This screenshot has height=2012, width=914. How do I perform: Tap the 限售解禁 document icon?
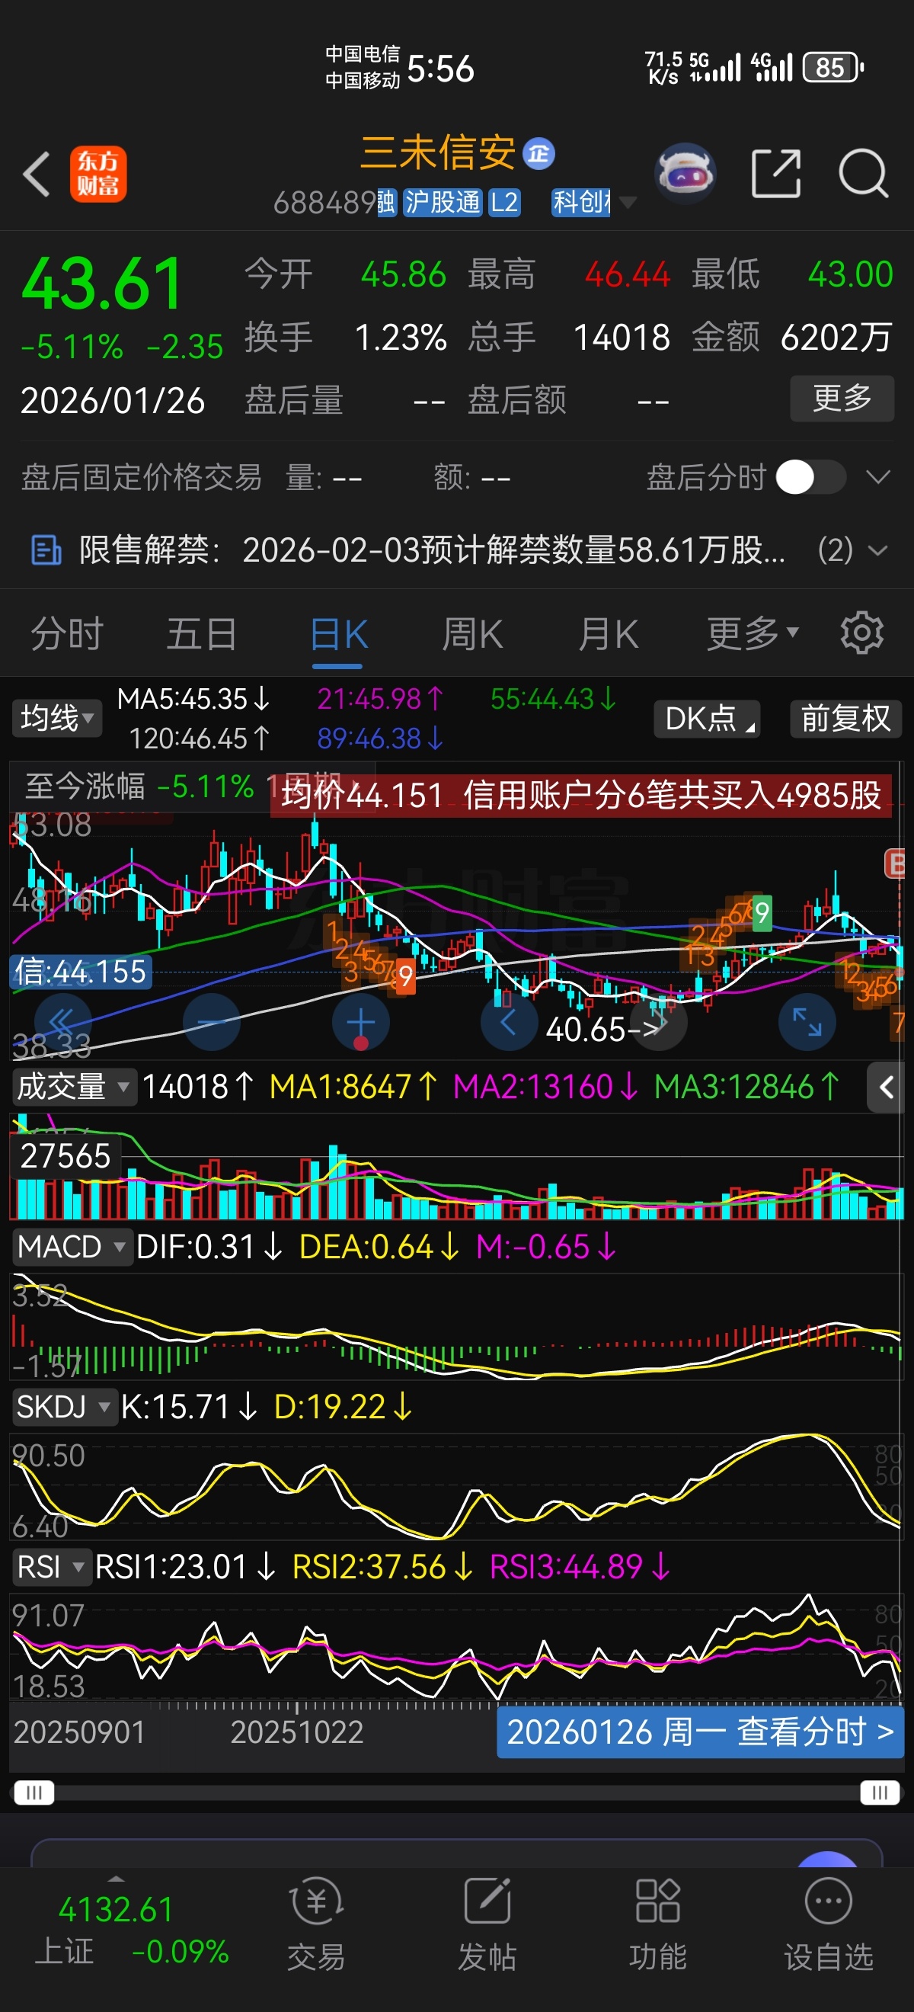point(46,549)
